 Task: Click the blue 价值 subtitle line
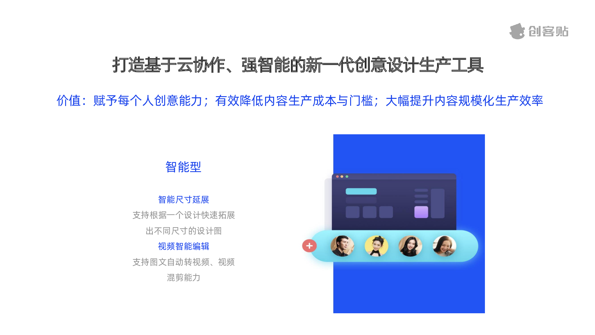pyautogui.click(x=300, y=101)
